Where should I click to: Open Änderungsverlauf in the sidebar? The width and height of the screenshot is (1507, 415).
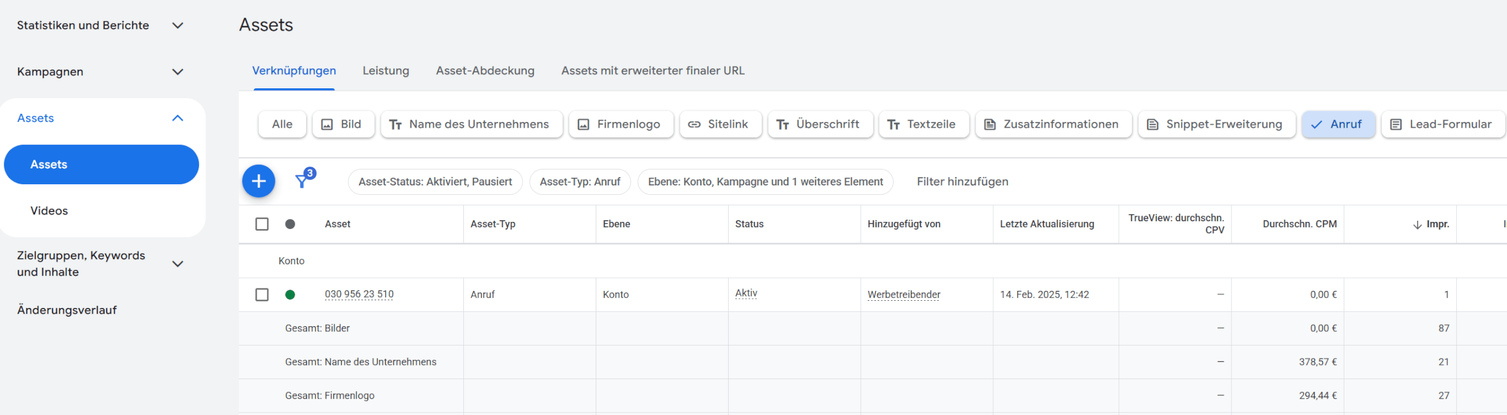pos(67,310)
